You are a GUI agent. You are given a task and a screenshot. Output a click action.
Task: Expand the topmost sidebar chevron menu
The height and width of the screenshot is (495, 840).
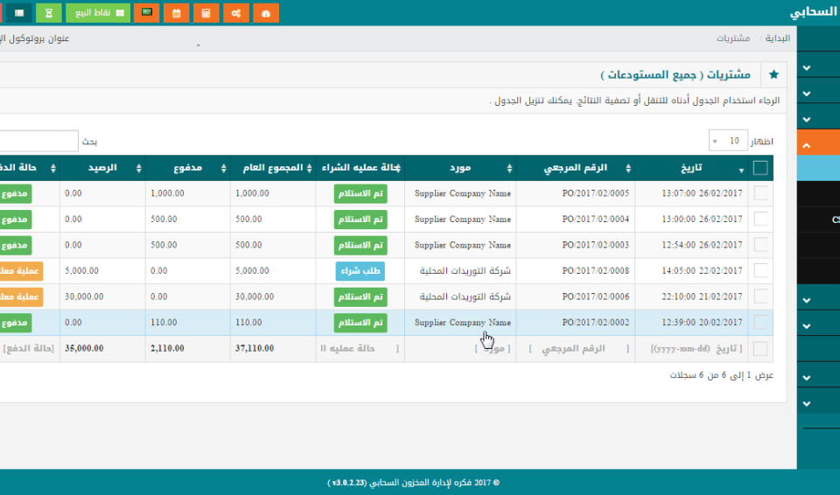806,67
